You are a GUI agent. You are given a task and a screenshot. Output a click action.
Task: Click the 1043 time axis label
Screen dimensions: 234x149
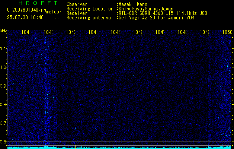pos(71,32)
